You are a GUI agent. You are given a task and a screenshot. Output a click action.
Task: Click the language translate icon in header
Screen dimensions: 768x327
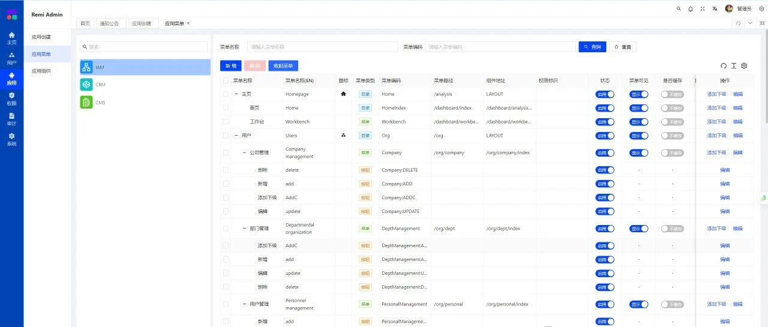[x=715, y=9]
